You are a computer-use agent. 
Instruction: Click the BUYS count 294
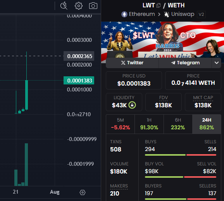pos(150,149)
